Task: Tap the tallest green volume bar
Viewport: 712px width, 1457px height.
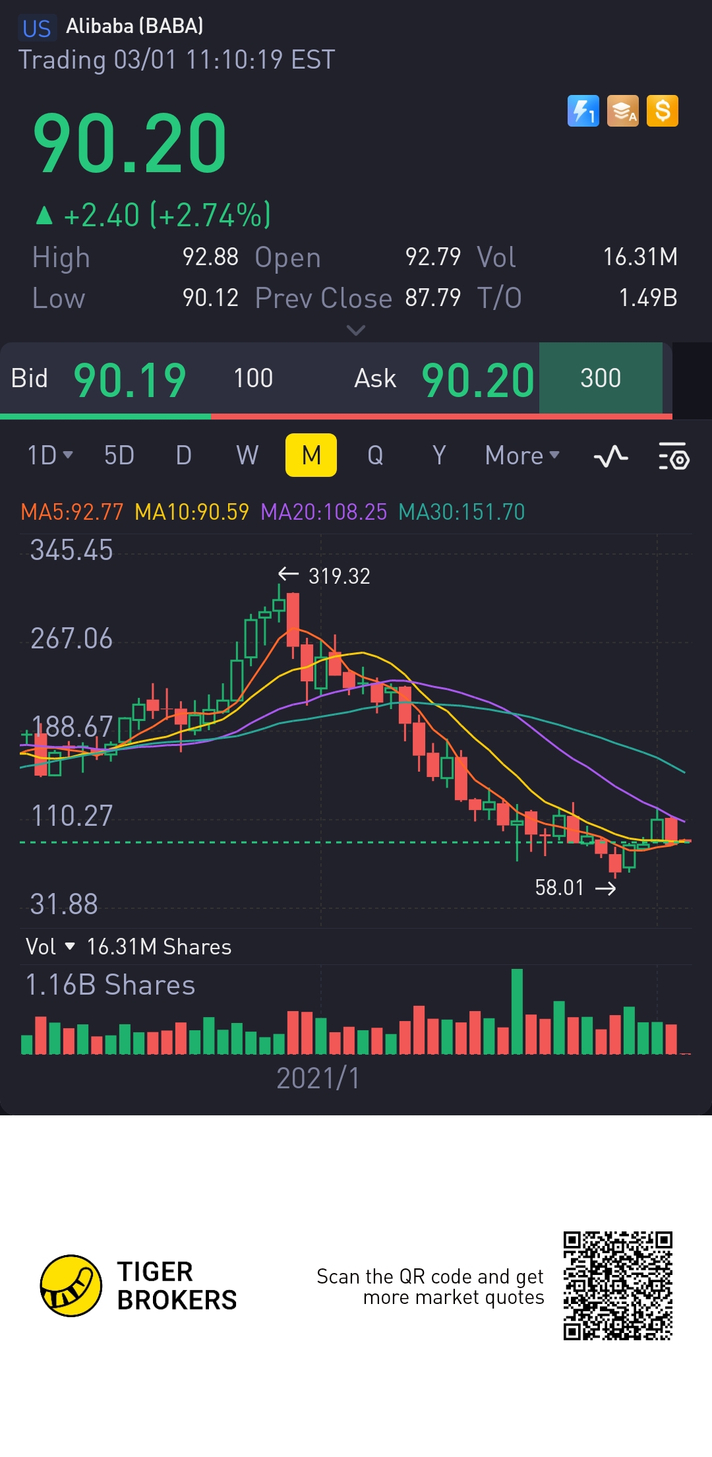Action: tap(517, 1011)
